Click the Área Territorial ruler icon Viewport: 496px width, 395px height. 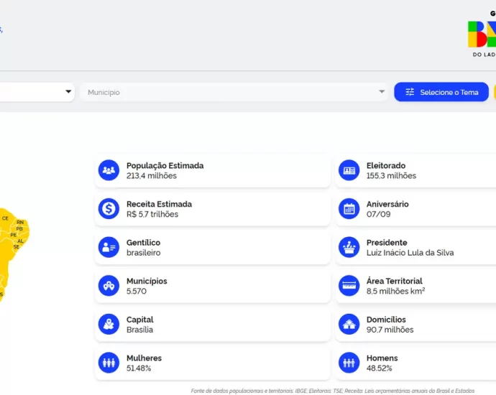coord(349,286)
